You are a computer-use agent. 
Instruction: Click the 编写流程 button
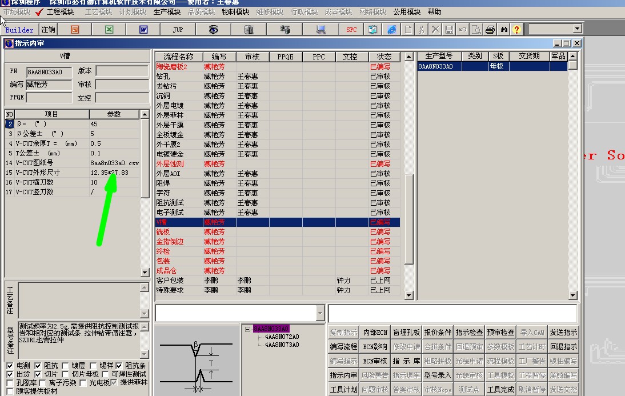(343, 346)
